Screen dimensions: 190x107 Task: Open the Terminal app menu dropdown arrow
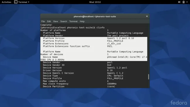point(29,2)
